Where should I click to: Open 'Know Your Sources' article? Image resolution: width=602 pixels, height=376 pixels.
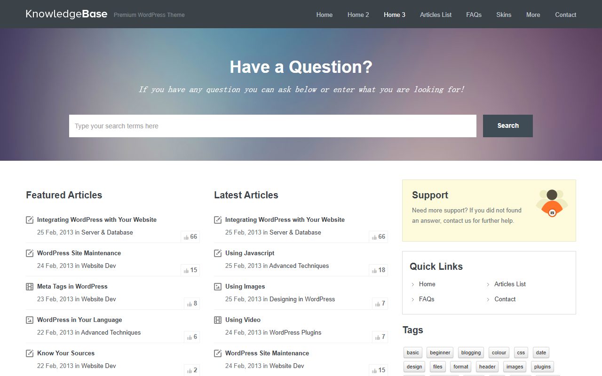66,353
